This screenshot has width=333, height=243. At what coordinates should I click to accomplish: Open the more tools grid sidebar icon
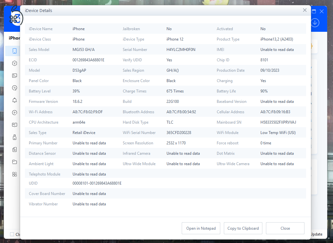(15, 174)
